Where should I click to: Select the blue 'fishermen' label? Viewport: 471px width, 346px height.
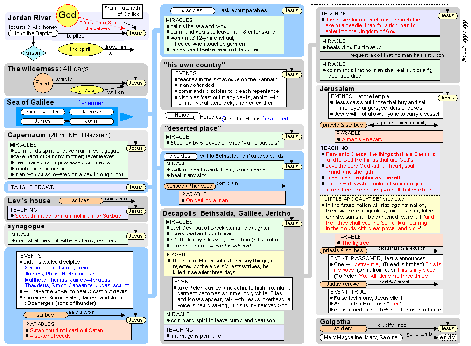coord(91,103)
